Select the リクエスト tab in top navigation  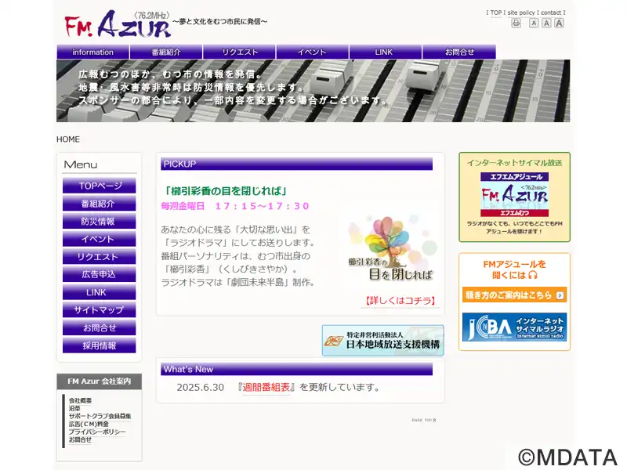pos(240,52)
